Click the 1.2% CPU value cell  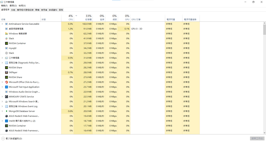[68, 29]
